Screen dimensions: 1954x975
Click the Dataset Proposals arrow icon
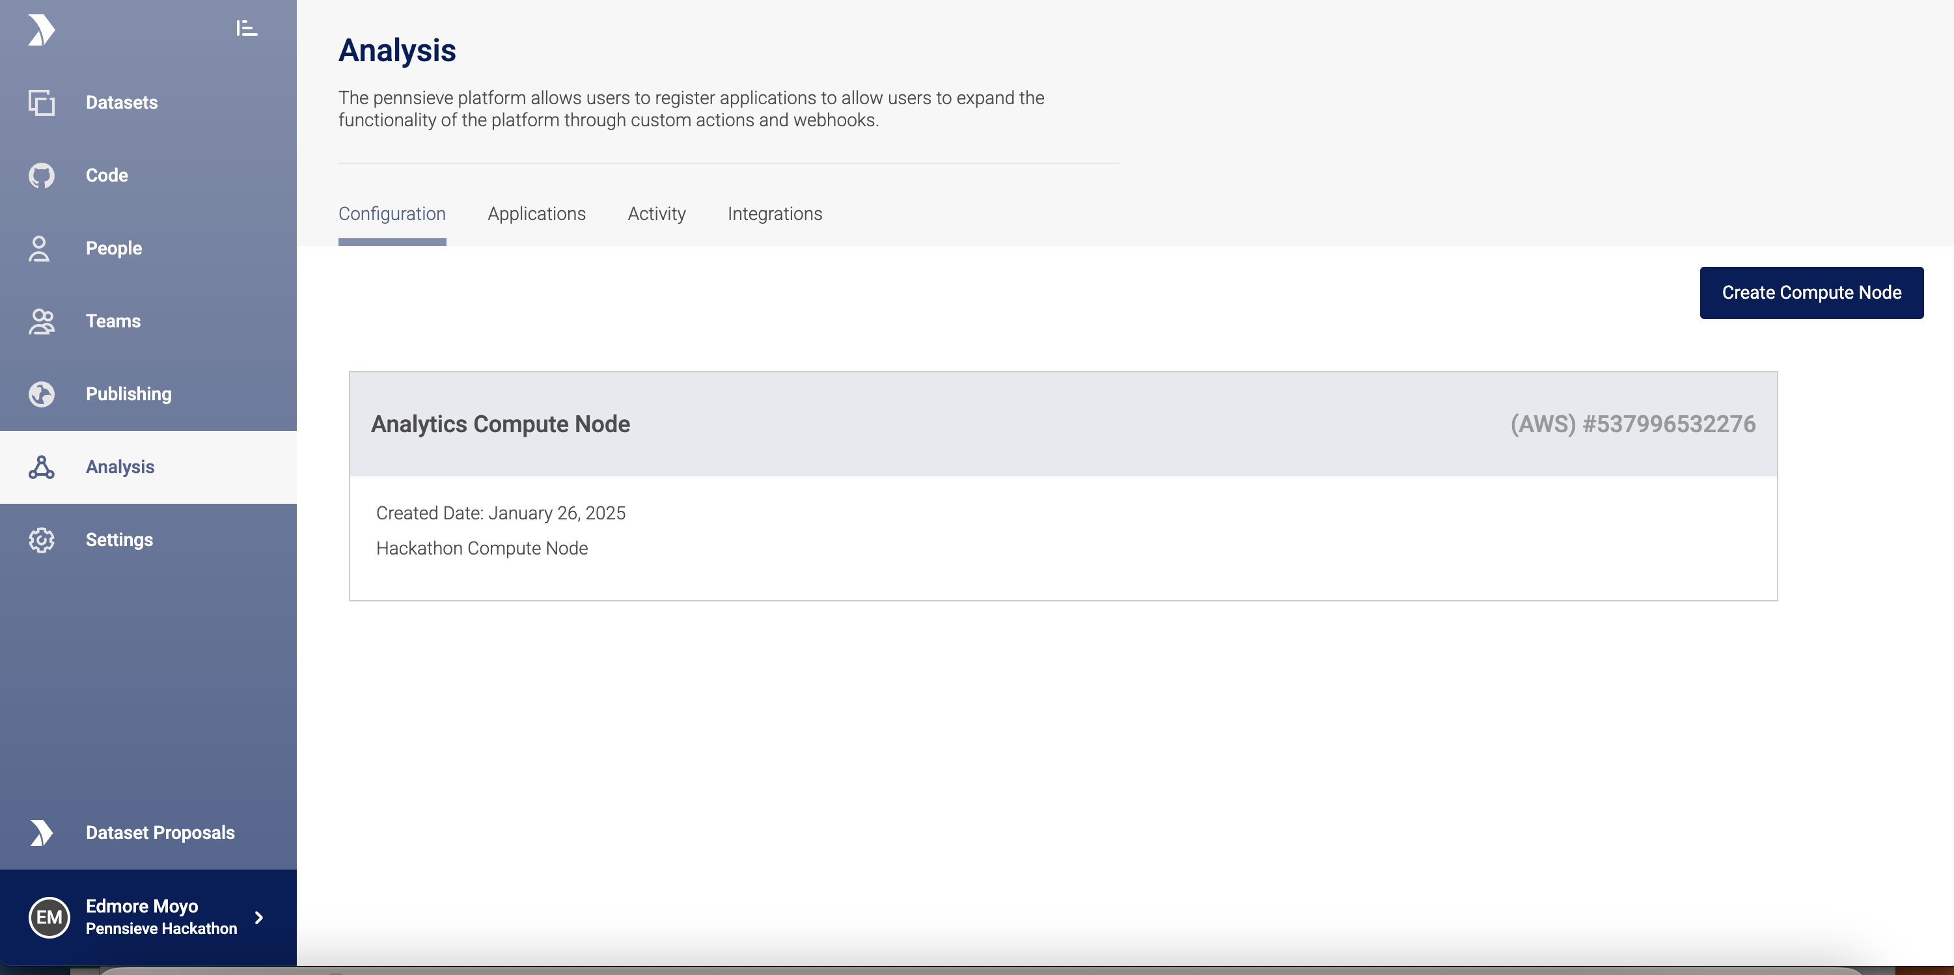[x=42, y=832]
